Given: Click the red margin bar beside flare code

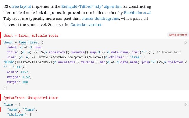Looking at the screenshot, I should pos(1,110).
